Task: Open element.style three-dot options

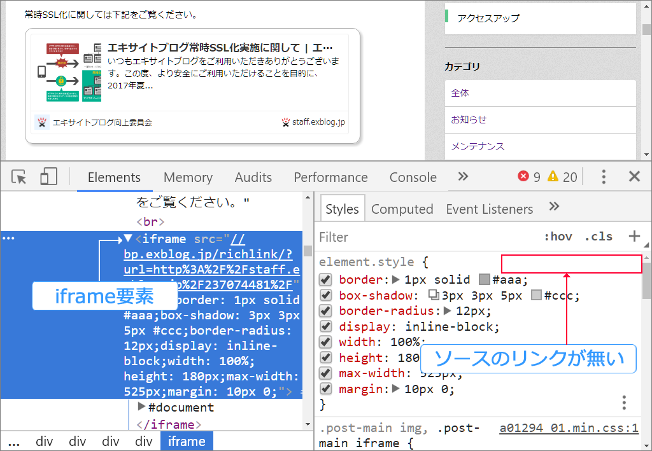Action: point(624,403)
